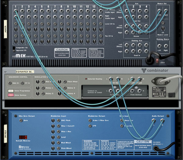
Task: Click Combi Input L jack
Action: pos(111,79)
